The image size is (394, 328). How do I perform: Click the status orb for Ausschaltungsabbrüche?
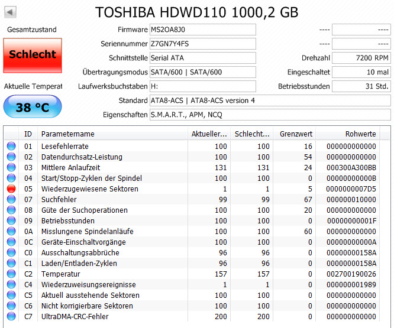pyautogui.click(x=11, y=252)
